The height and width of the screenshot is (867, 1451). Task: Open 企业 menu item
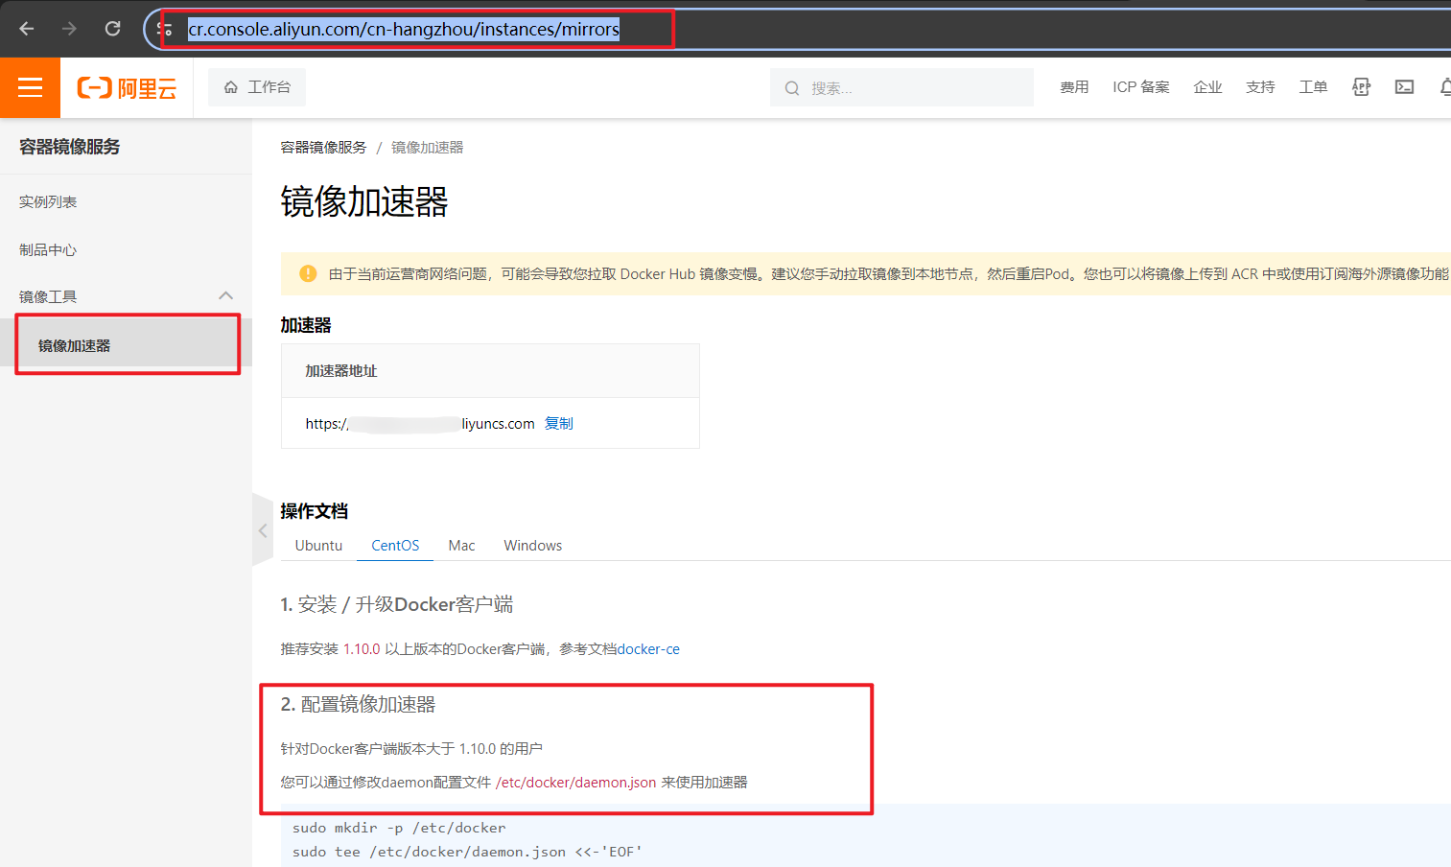coord(1207,87)
